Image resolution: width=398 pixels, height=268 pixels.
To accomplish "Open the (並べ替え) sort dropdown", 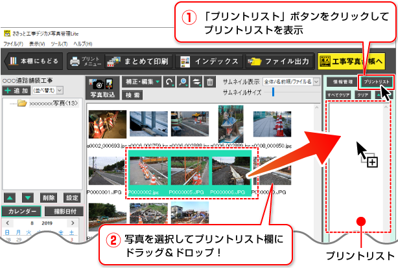I will coord(48,91).
